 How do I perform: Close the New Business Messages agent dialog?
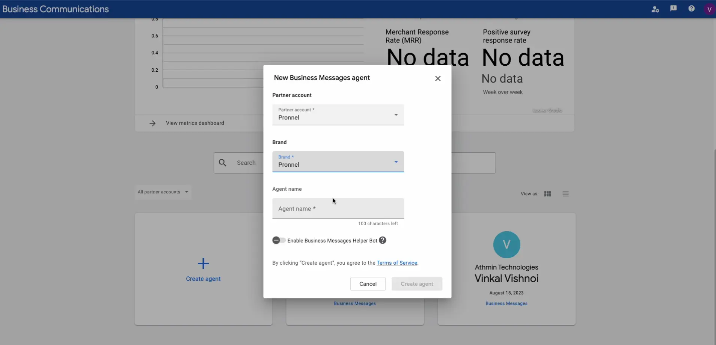(x=438, y=78)
